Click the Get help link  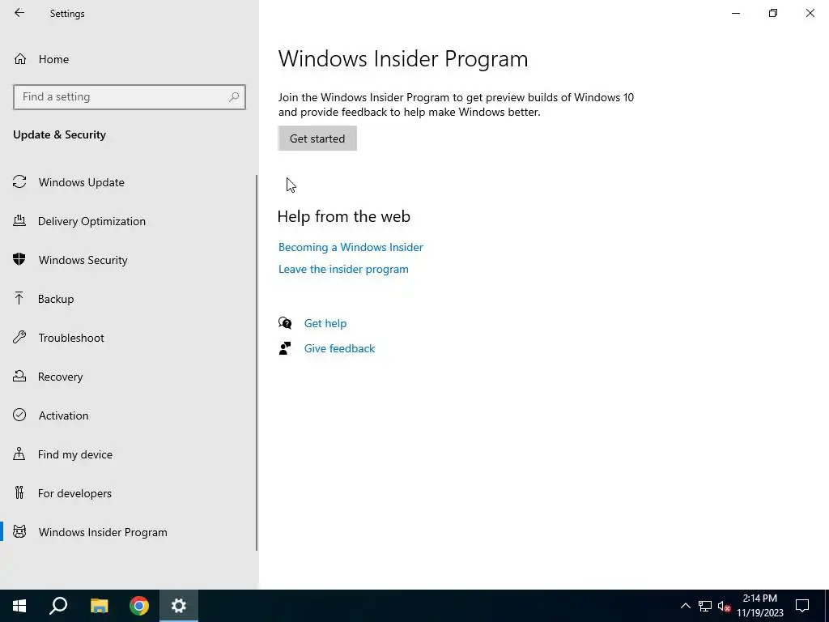click(325, 323)
